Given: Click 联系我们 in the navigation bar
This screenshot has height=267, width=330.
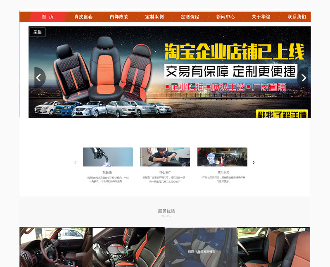Looking at the screenshot, I should point(297,17).
